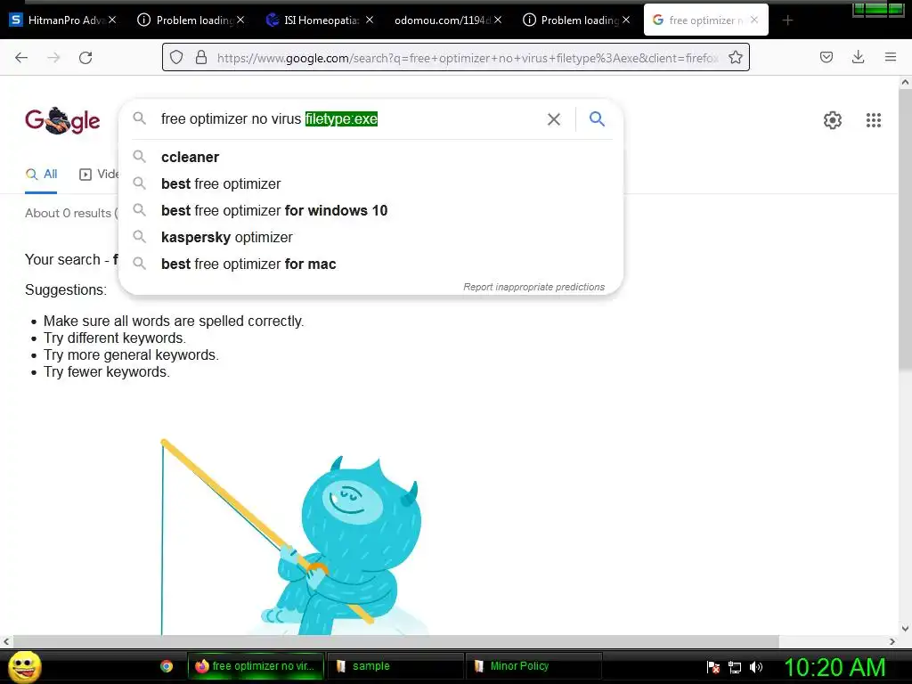Open a new tab with plus button
912x684 pixels.
[787, 20]
